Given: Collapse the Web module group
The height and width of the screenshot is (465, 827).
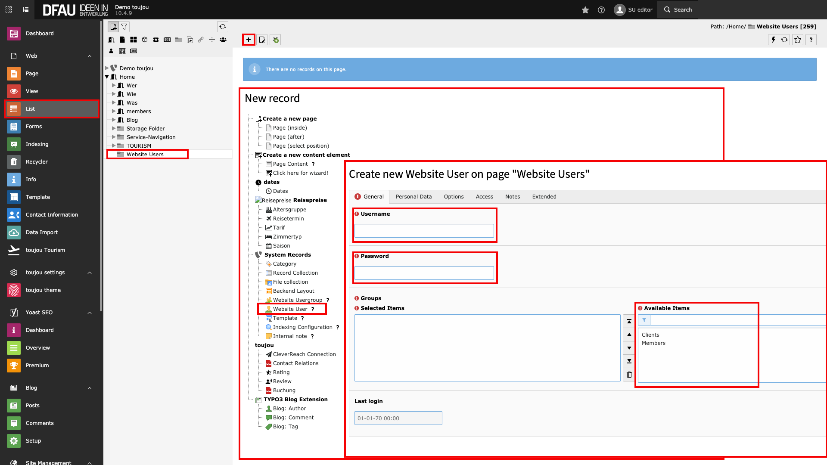Looking at the screenshot, I should coord(90,56).
